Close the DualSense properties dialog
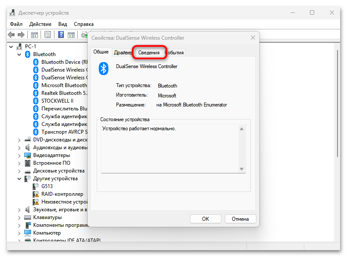Image resolution: width=347 pixels, height=257 pixels. click(x=253, y=38)
